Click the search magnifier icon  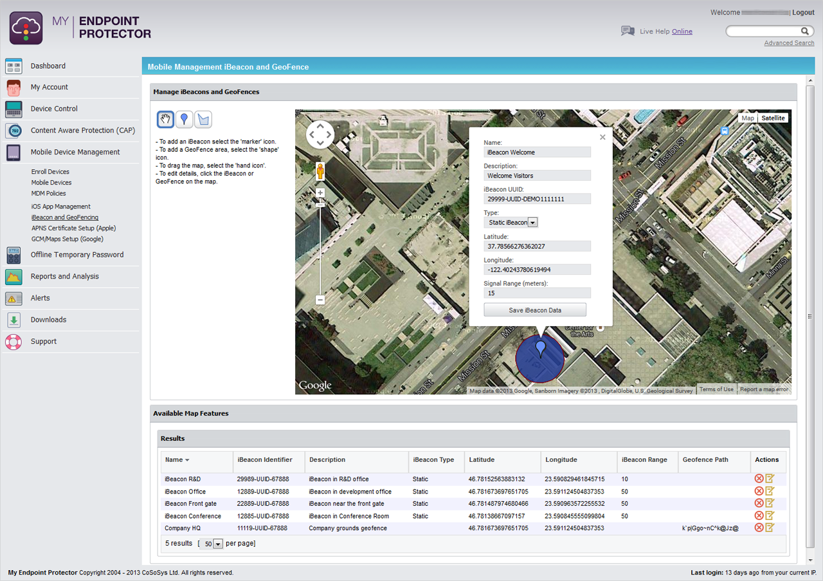(x=804, y=31)
